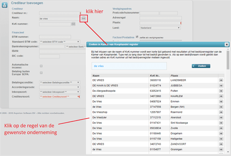The image size is (231, 156).
Task: Add de Vries Groningen with plus icon
Action: tap(221, 149)
